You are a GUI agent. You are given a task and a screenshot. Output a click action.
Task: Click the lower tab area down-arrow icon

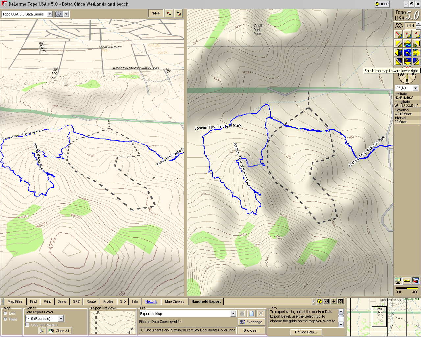tap(334, 301)
